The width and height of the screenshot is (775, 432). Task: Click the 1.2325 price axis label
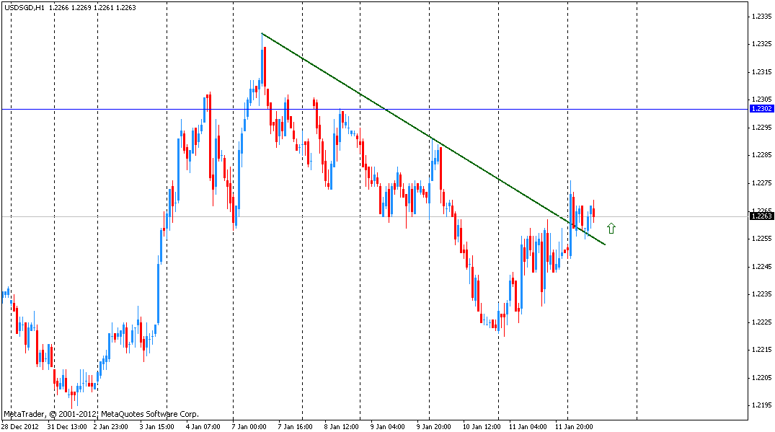(x=761, y=44)
